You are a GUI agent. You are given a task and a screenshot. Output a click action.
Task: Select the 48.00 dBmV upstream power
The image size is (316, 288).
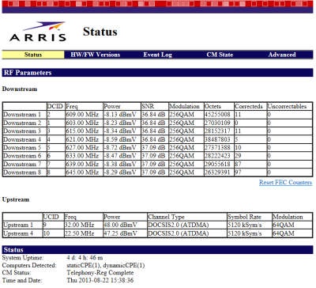point(120,225)
